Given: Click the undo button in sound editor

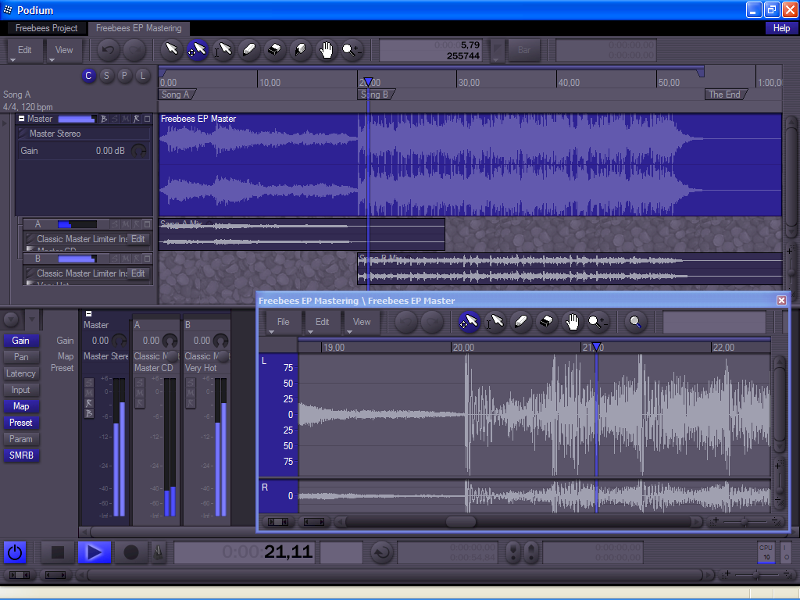Looking at the screenshot, I should 406,322.
